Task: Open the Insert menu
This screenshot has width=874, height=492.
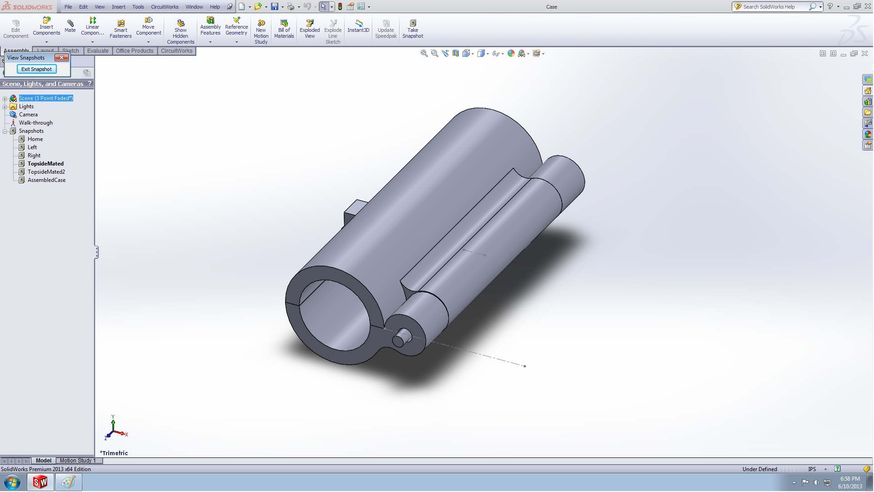Action: pos(119,7)
